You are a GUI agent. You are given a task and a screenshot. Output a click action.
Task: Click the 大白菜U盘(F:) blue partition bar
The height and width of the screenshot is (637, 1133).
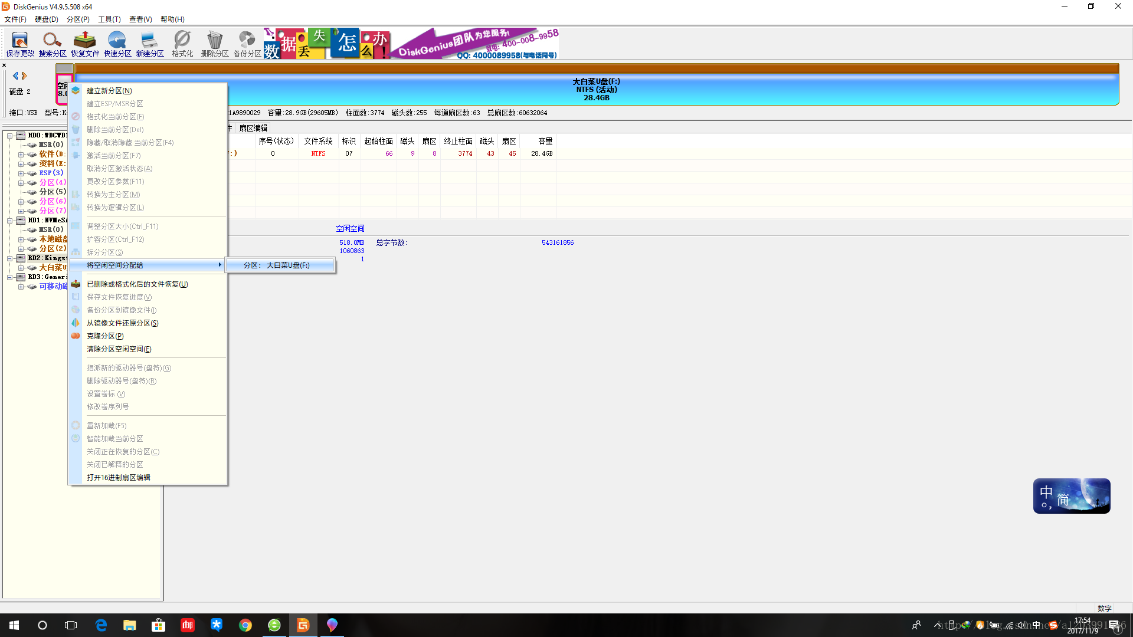click(x=596, y=90)
